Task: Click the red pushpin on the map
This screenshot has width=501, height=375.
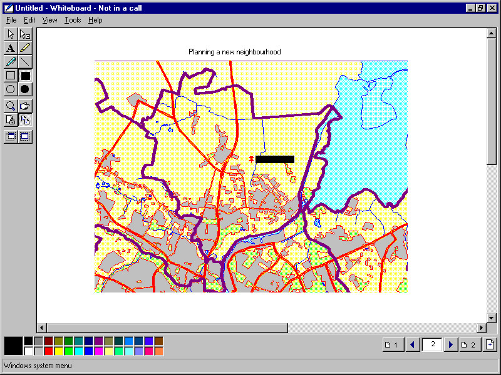Action: (252, 159)
